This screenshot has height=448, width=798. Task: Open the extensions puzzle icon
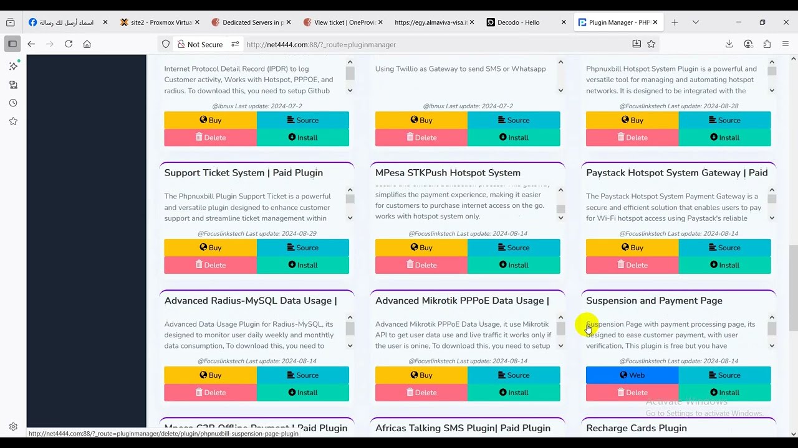pyautogui.click(x=767, y=44)
